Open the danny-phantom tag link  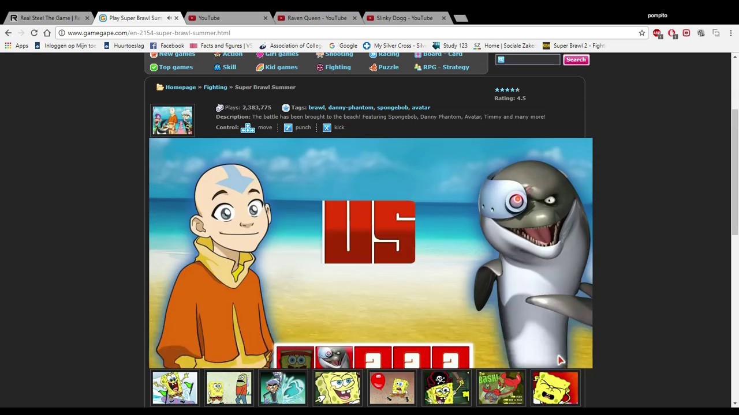(350, 107)
